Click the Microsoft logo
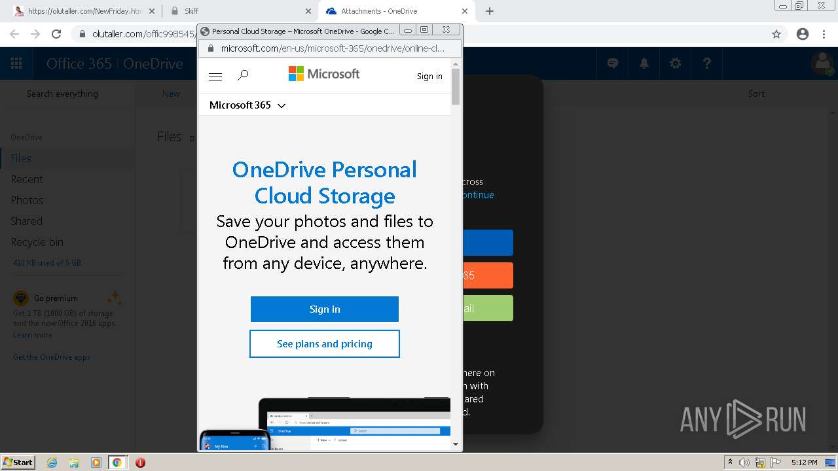The image size is (838, 471). pos(324,74)
